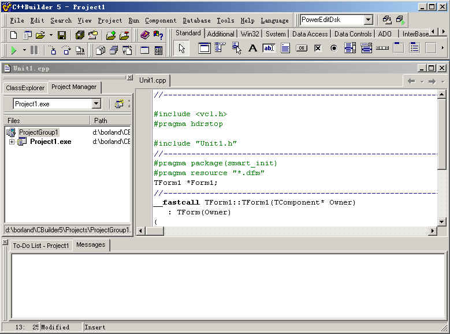Image resolution: width=450 pixels, height=334 pixels.
Task: Click the View Form toolbar icon
Action: (114, 50)
